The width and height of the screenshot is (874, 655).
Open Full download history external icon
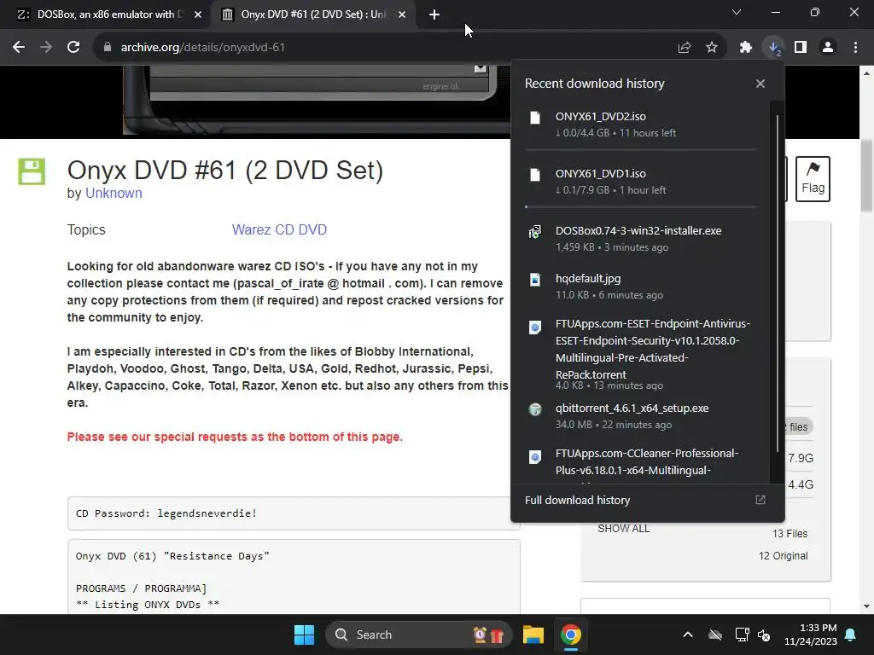[760, 500]
